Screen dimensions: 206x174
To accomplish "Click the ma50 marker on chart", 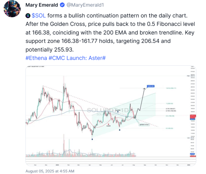I will (x=108, y=126).
